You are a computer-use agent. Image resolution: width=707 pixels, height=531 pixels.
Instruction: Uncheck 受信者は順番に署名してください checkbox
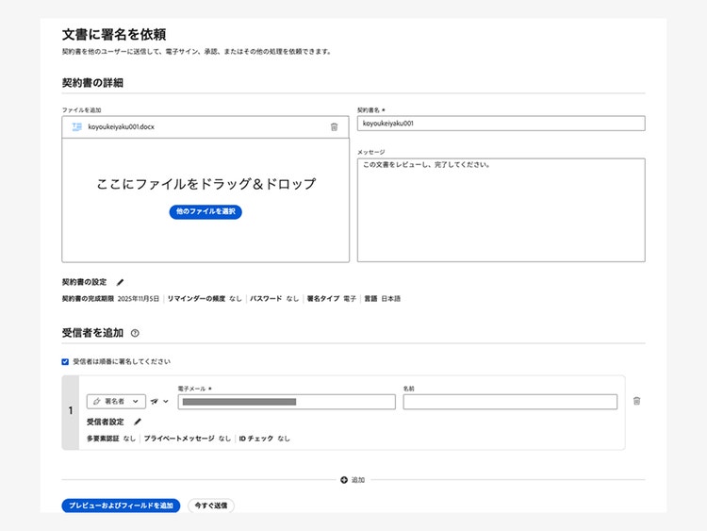click(65, 361)
